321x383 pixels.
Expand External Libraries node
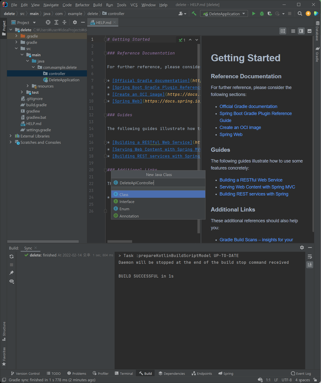pos(11,136)
